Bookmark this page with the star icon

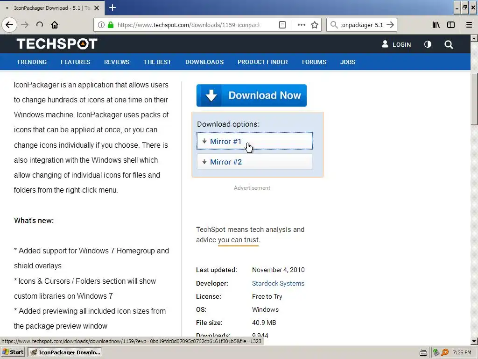click(315, 25)
